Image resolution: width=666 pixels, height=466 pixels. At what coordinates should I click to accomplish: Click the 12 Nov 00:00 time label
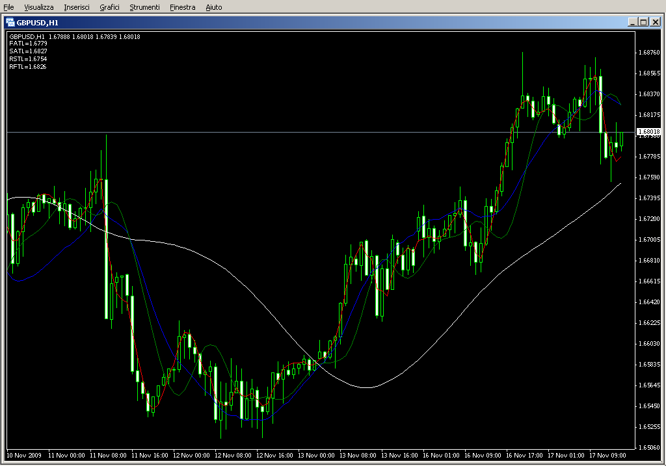191,455
